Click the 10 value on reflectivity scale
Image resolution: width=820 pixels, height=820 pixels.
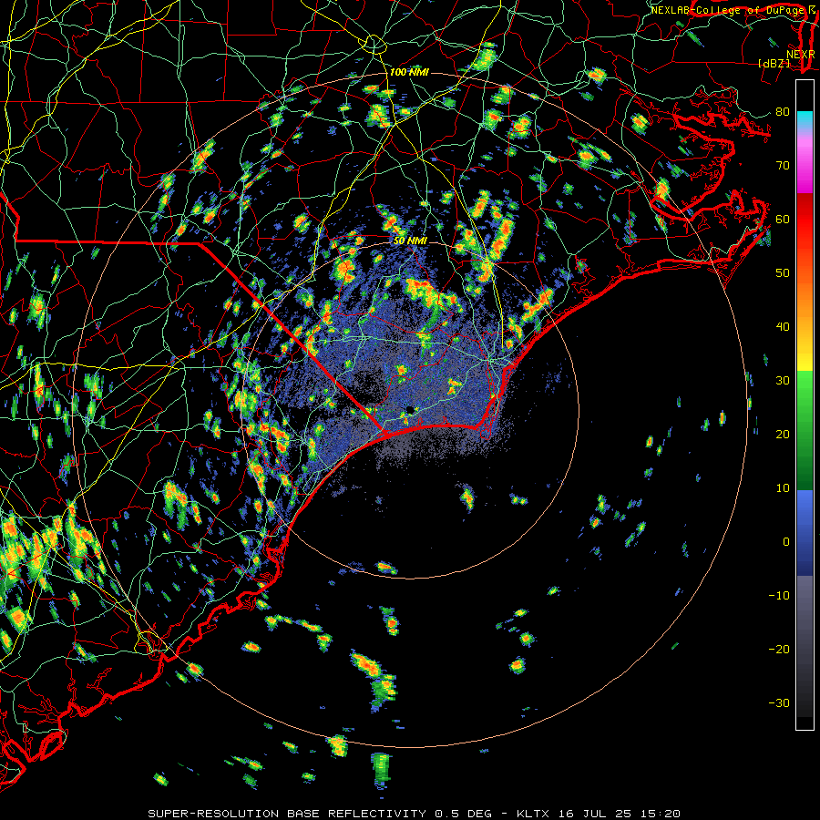tap(783, 488)
